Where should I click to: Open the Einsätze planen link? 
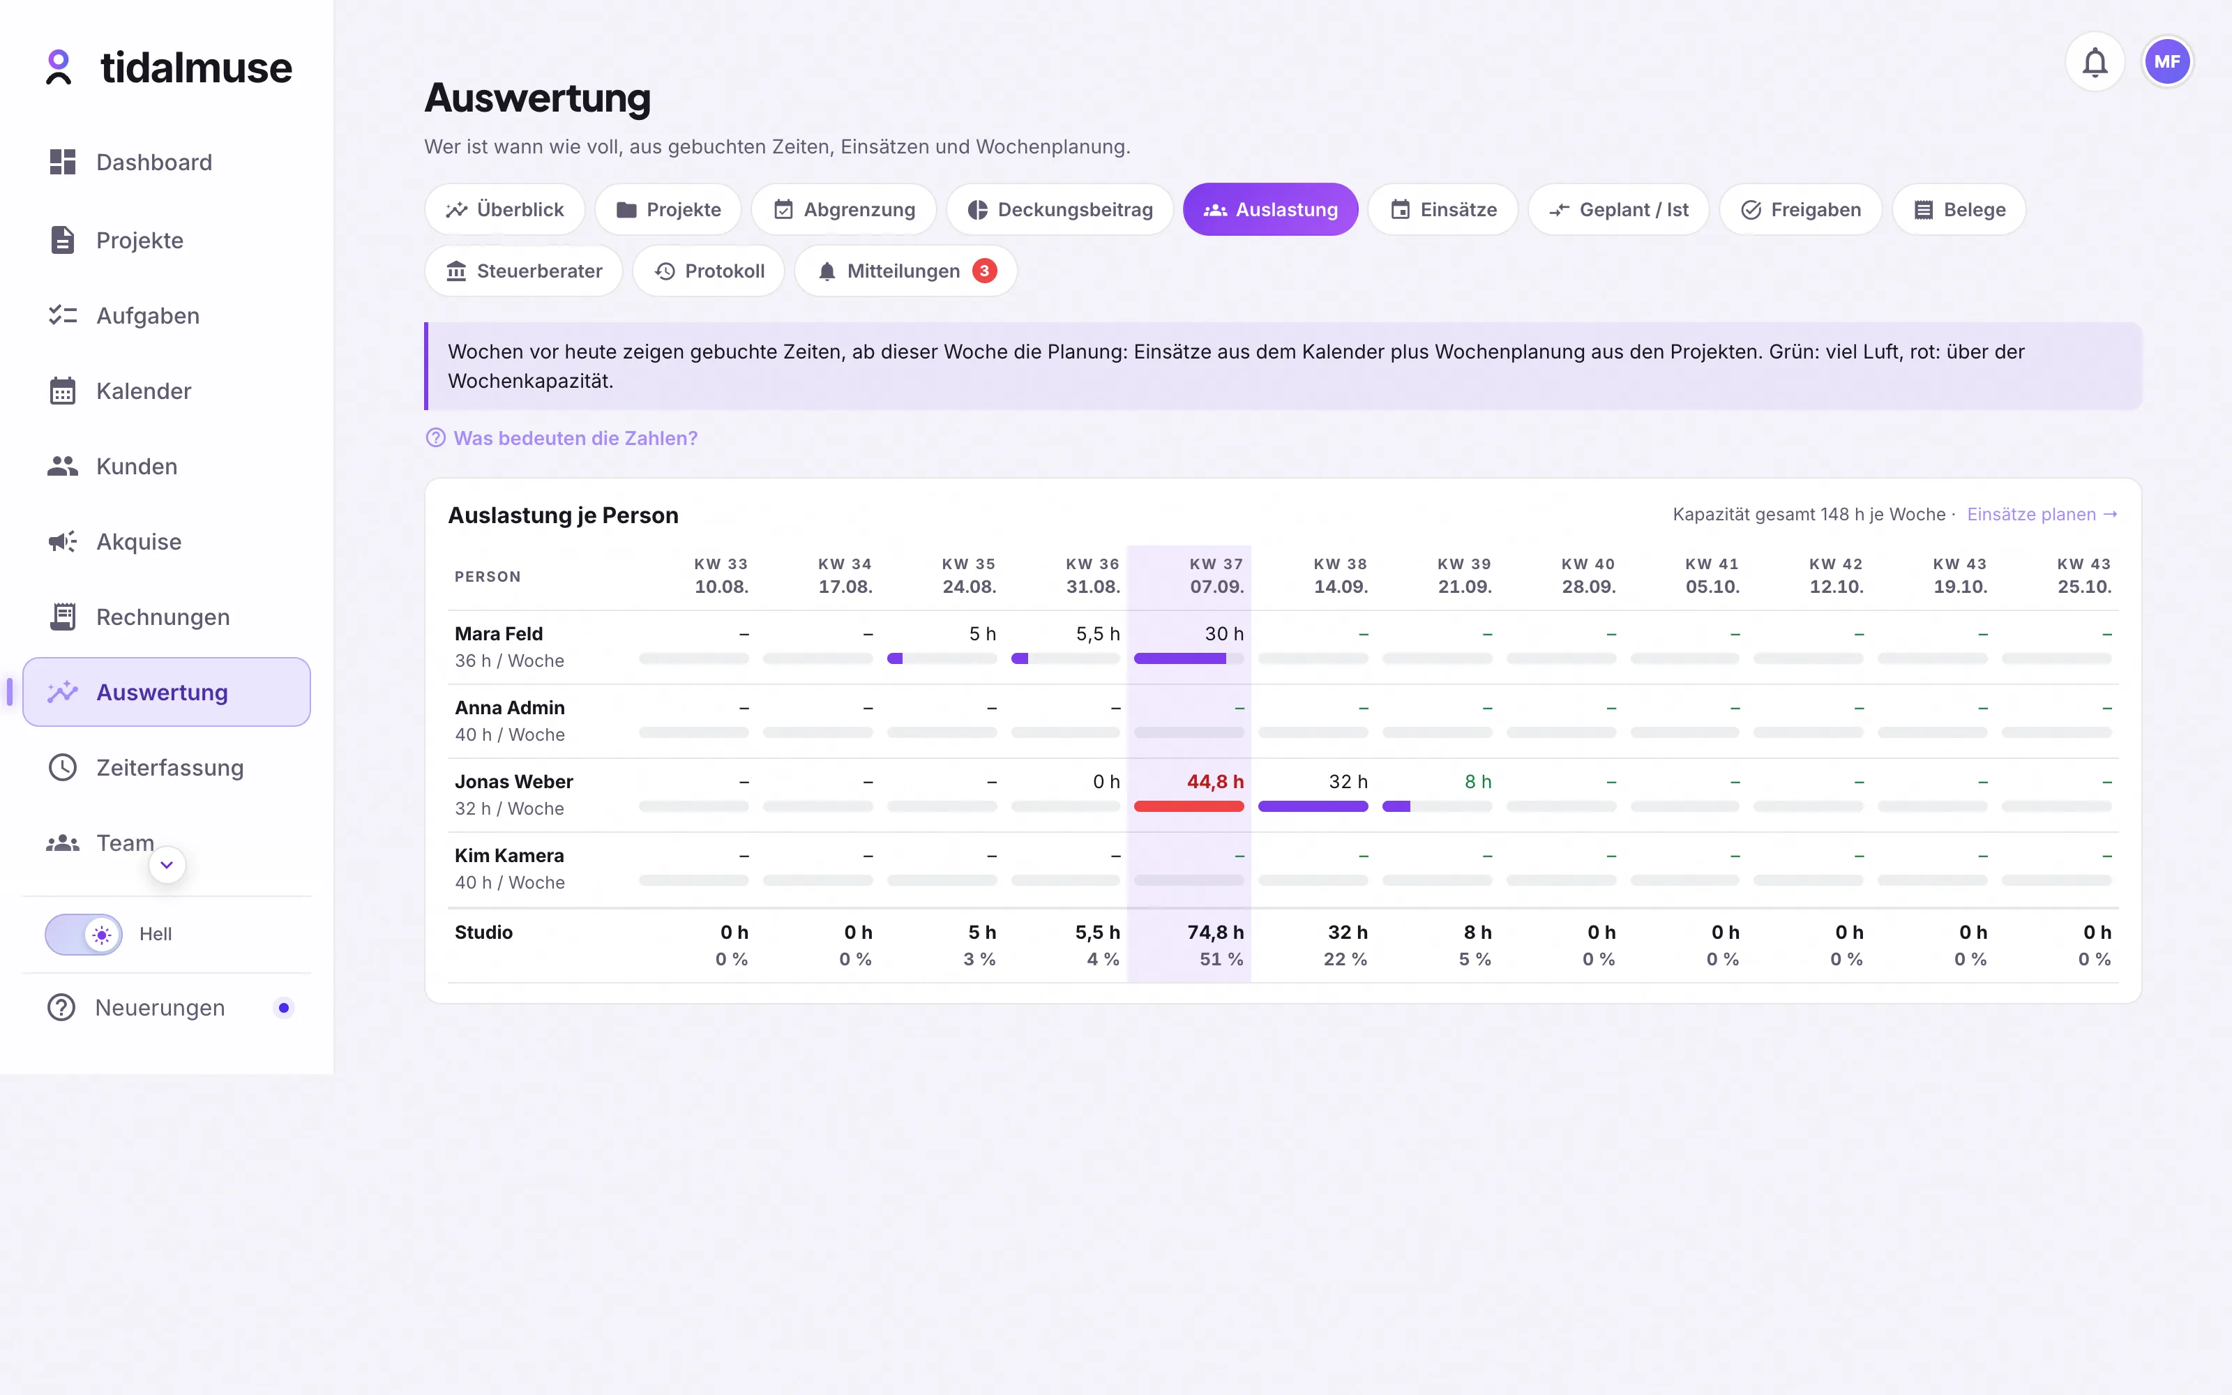coord(2042,514)
